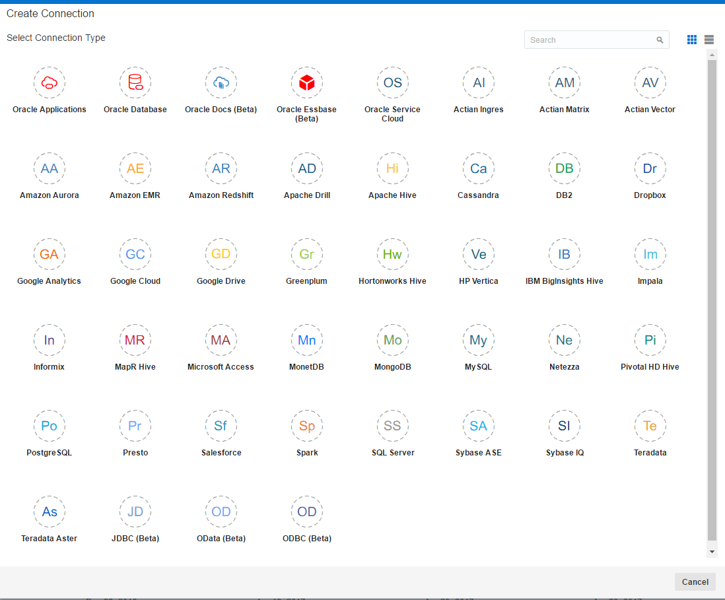
Task: Select the Salesforce connection icon
Action: point(221,426)
